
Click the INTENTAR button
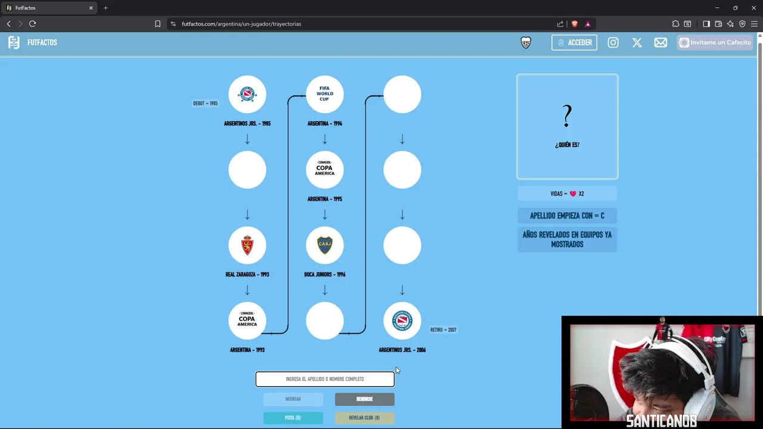[293, 399]
